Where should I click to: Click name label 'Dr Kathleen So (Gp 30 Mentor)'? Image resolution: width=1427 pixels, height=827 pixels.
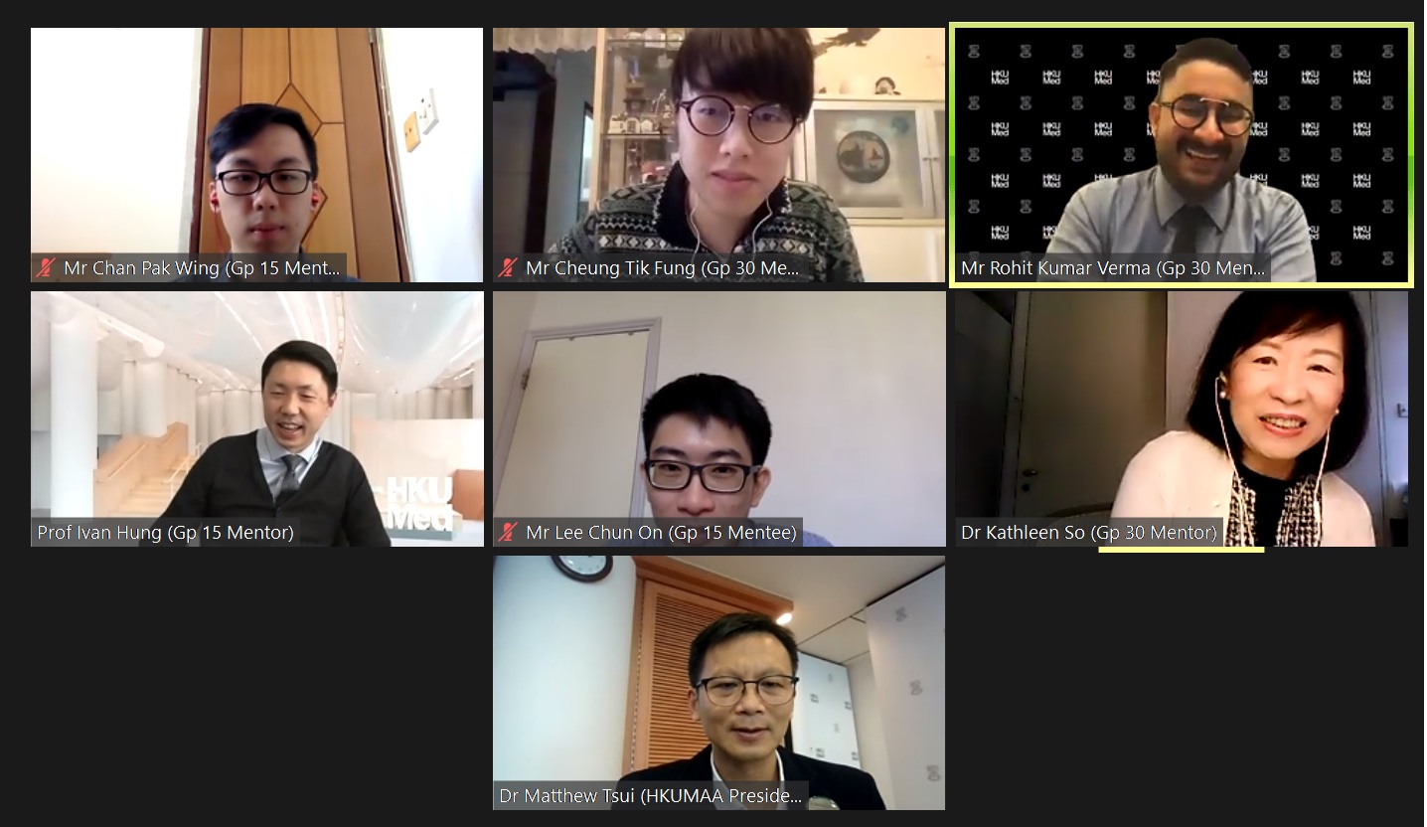[1088, 532]
